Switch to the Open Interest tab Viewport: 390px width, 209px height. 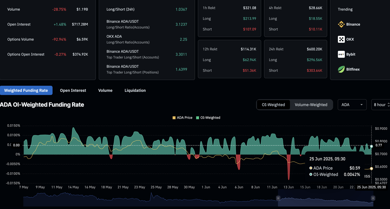point(73,90)
